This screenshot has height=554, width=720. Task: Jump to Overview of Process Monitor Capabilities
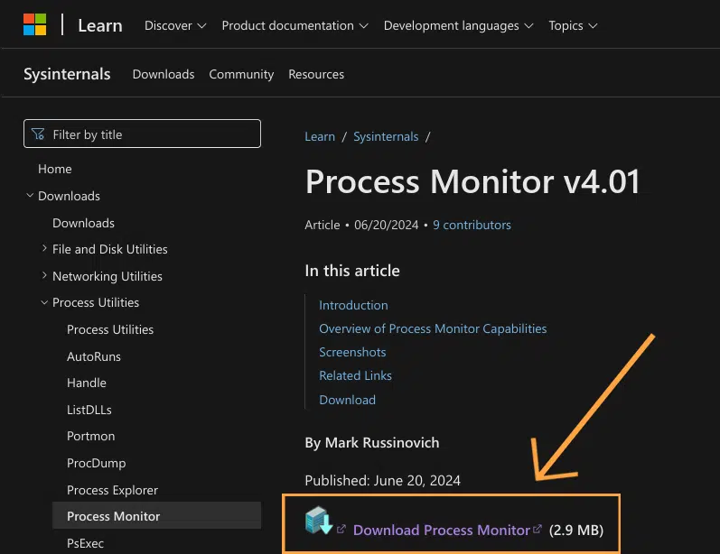click(x=433, y=328)
